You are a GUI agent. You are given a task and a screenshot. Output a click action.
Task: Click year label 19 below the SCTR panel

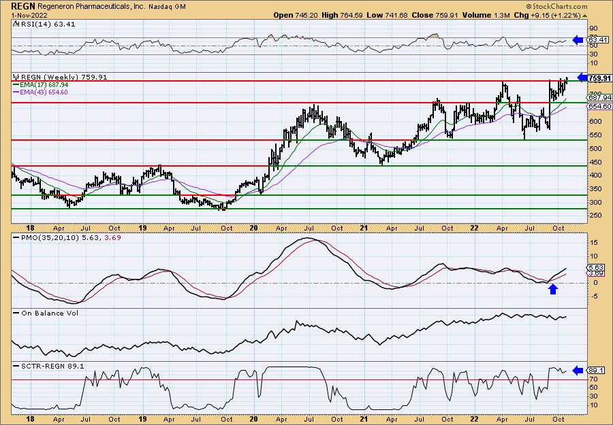(x=142, y=420)
